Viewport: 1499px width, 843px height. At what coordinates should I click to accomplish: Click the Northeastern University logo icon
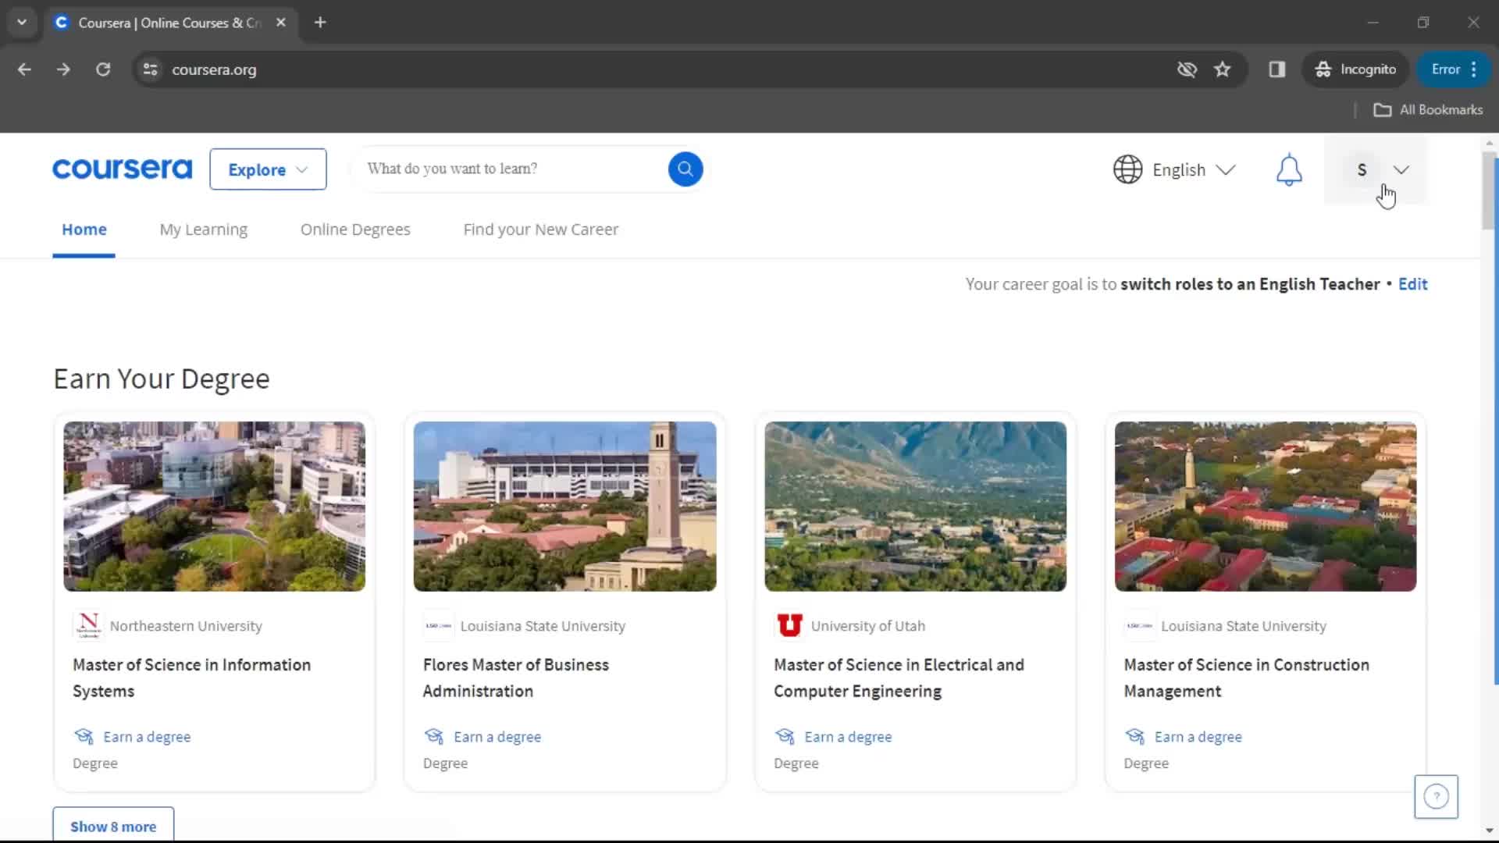pos(88,625)
